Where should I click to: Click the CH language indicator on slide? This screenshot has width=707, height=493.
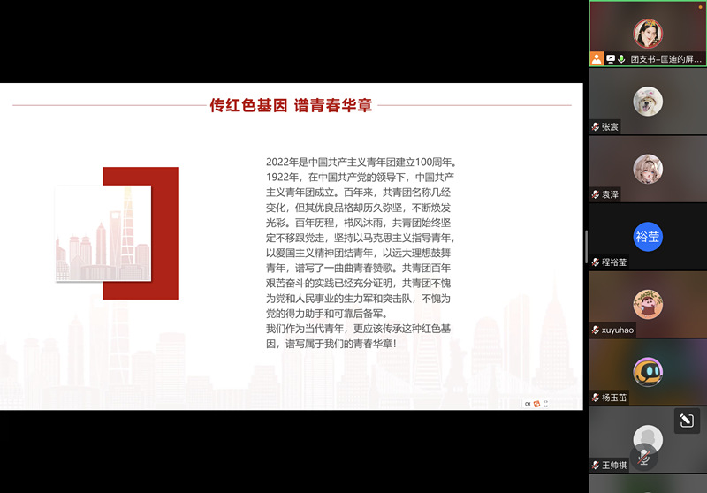pos(527,404)
